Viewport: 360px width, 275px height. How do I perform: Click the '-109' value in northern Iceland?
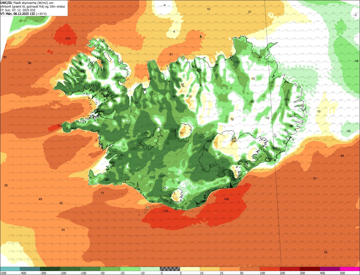click(x=199, y=70)
